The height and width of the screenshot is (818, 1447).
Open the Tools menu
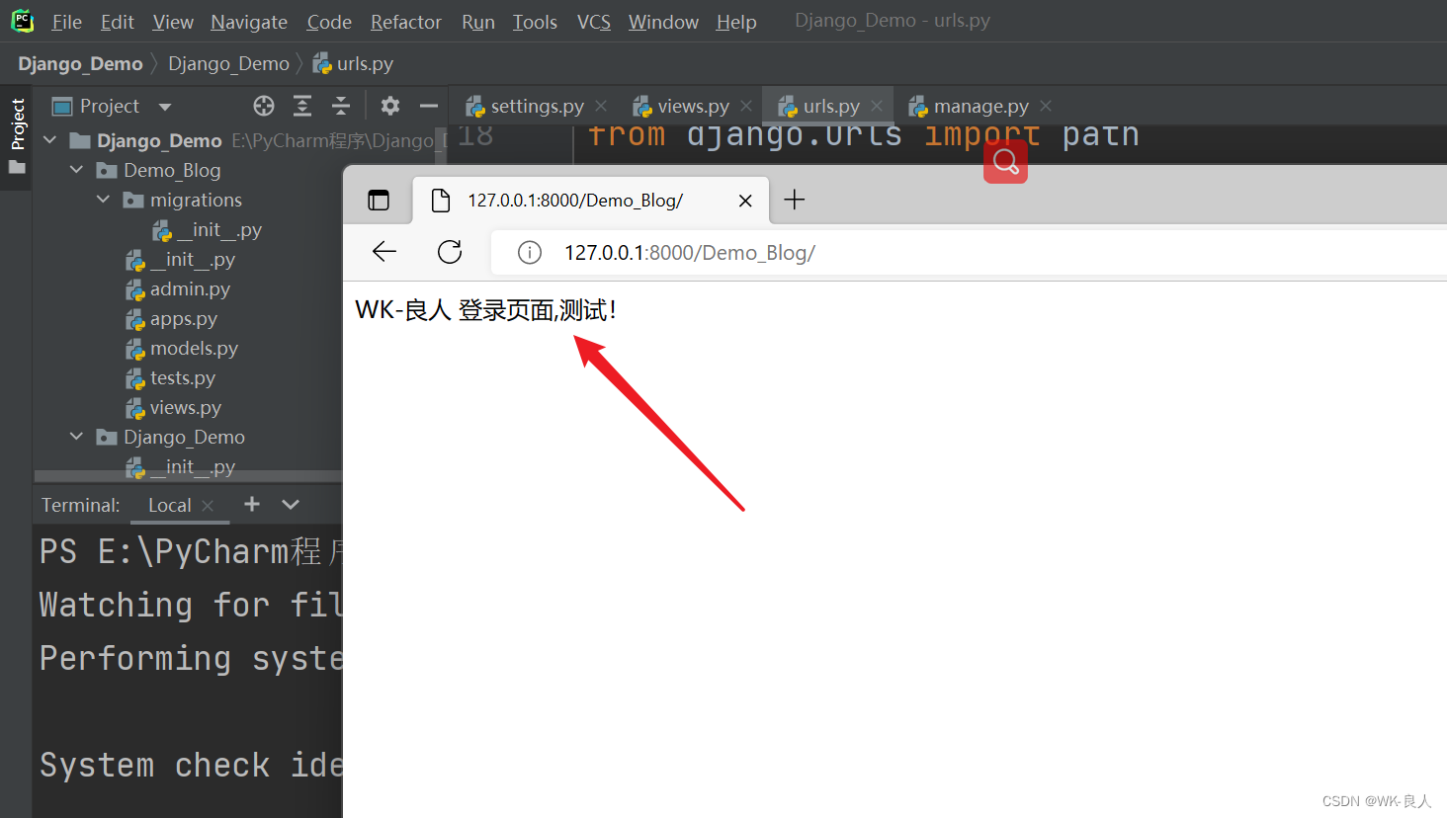(535, 22)
